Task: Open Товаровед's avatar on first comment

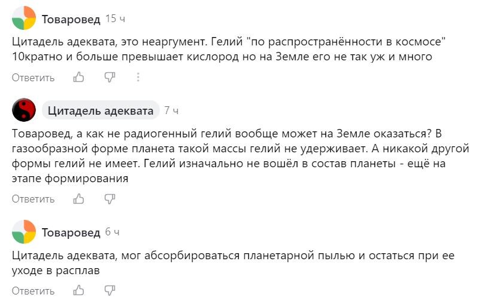Action: tap(24, 18)
